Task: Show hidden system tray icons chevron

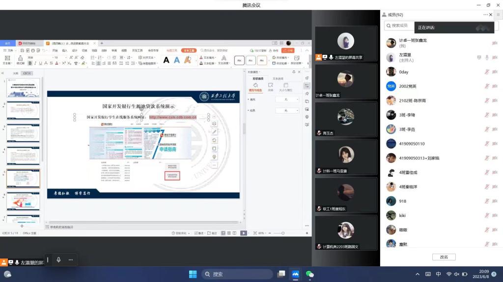Action: [418, 274]
